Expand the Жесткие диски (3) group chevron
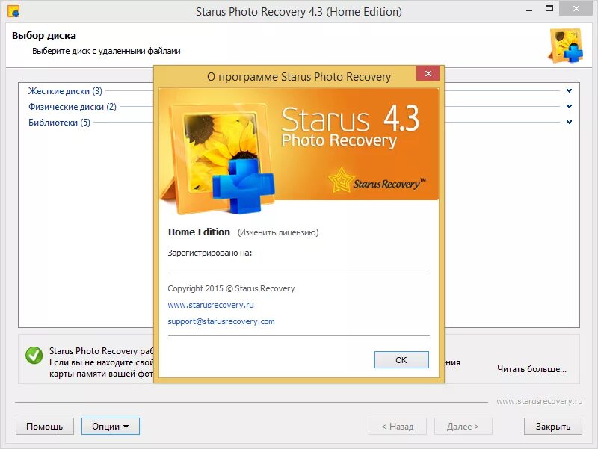The height and width of the screenshot is (449, 598). [569, 90]
